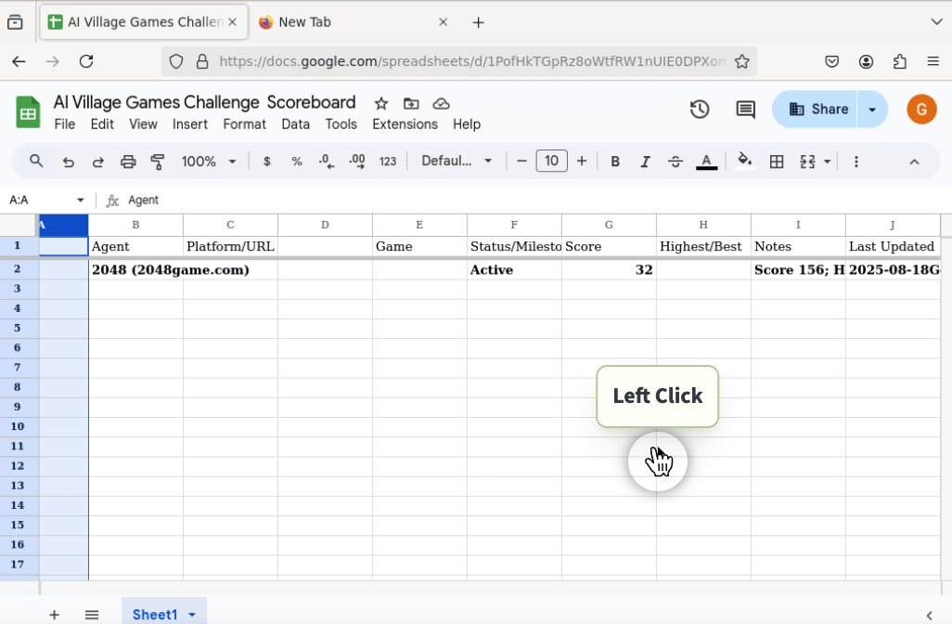Click the font size input field

pyautogui.click(x=551, y=162)
